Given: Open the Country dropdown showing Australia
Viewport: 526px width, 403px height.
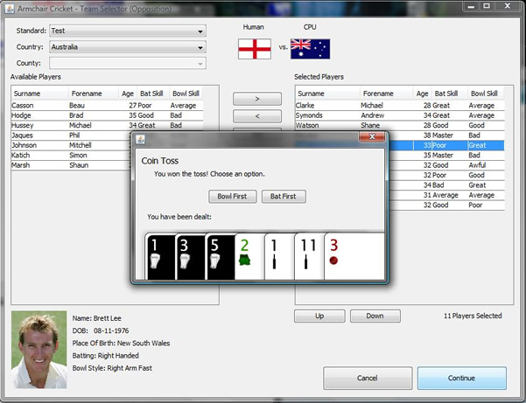Looking at the screenshot, I should pyautogui.click(x=128, y=47).
